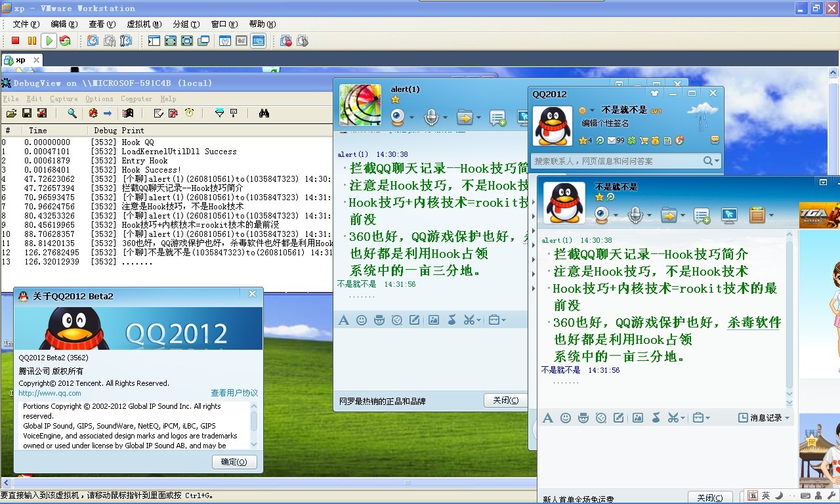Click penguin avatar in QQ2012 main panel

pyautogui.click(x=553, y=125)
